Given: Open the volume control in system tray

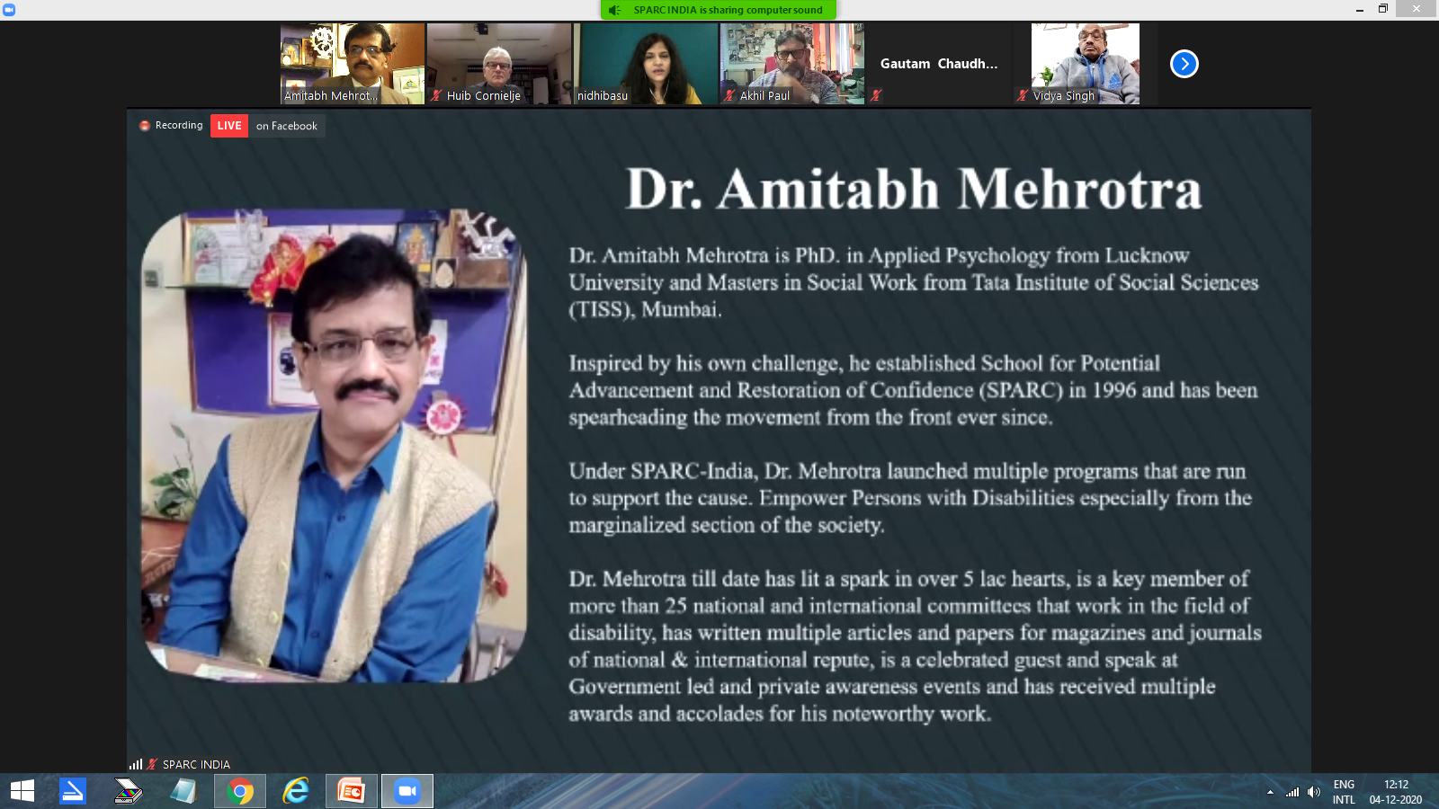Looking at the screenshot, I should (x=1314, y=792).
